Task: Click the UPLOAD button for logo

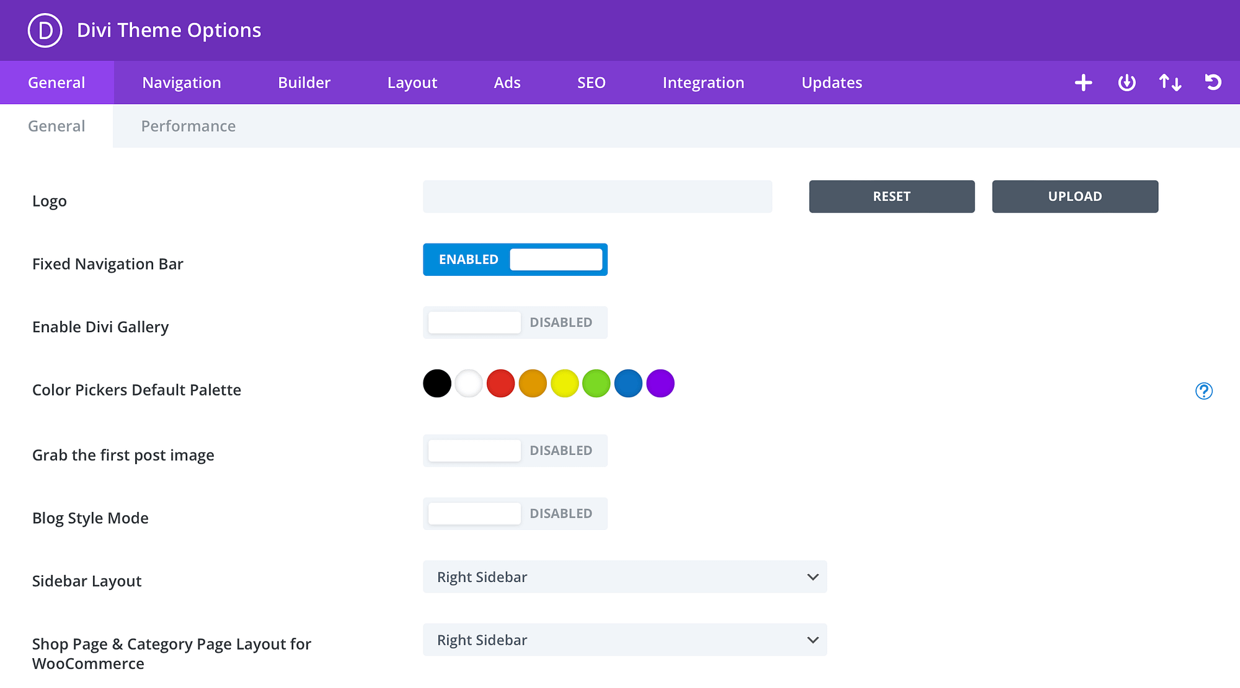Action: click(1074, 196)
